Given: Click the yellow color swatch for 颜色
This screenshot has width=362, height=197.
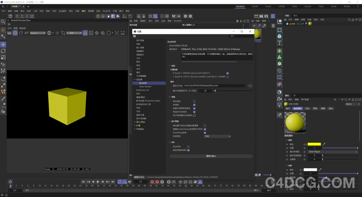Looking at the screenshot, I should click(314, 144).
